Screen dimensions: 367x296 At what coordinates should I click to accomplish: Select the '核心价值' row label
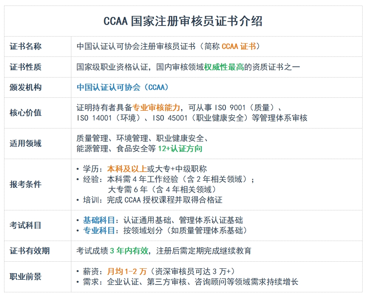[26, 113]
